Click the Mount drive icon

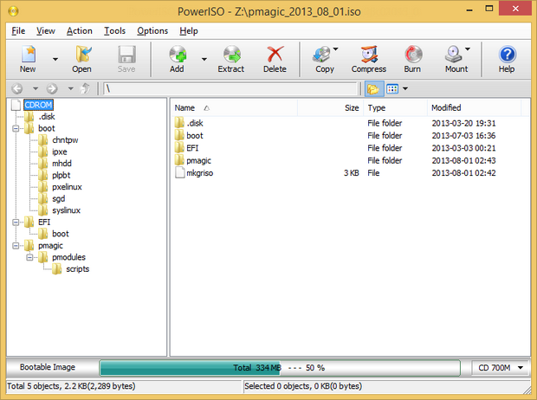tap(454, 55)
